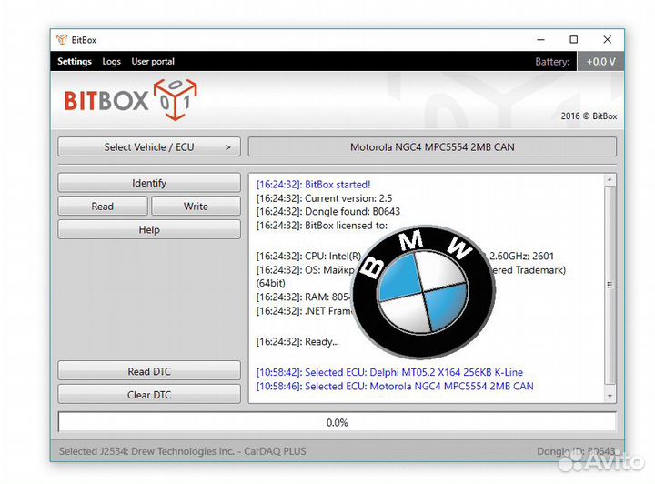The image size is (655, 484).
Task: Click the last 'Selected ECU: Motorola NGC4' log line
Action: [x=395, y=387]
